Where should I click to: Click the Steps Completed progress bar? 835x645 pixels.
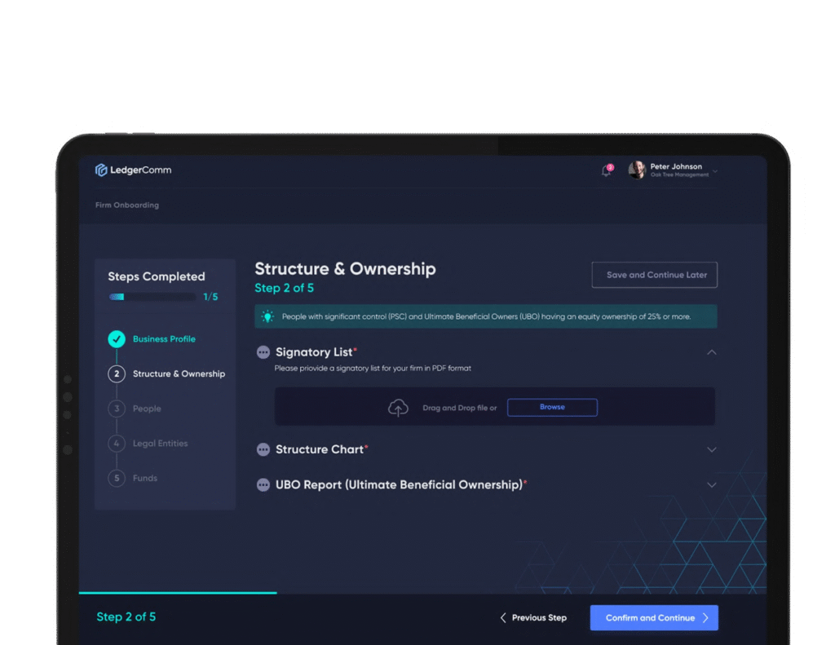click(152, 297)
